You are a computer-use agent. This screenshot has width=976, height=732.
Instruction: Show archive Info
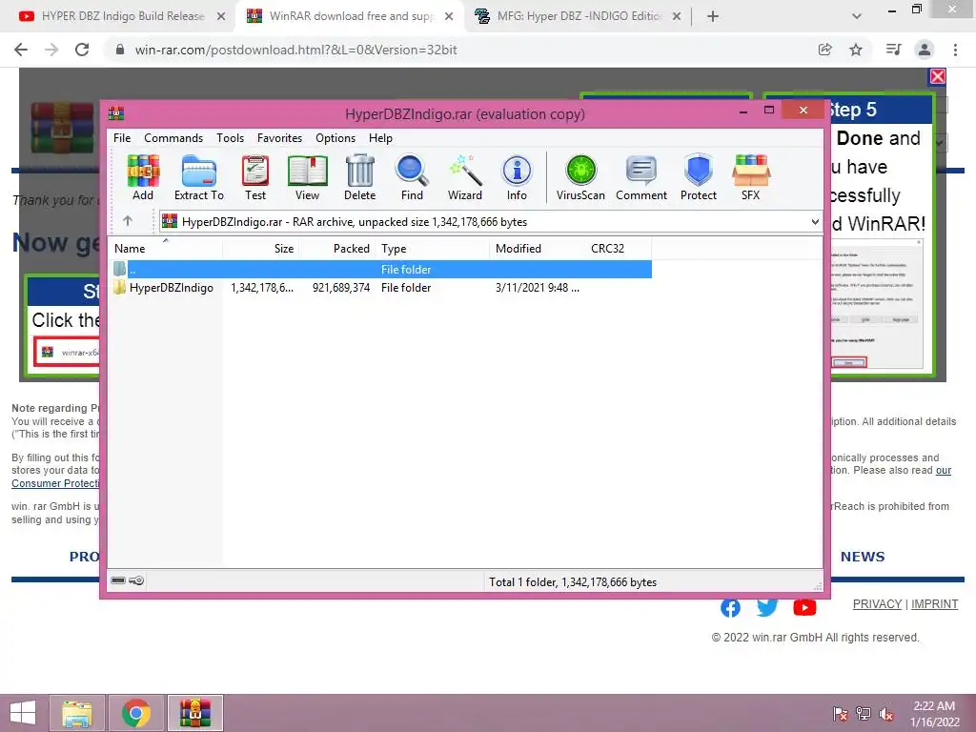click(x=517, y=177)
